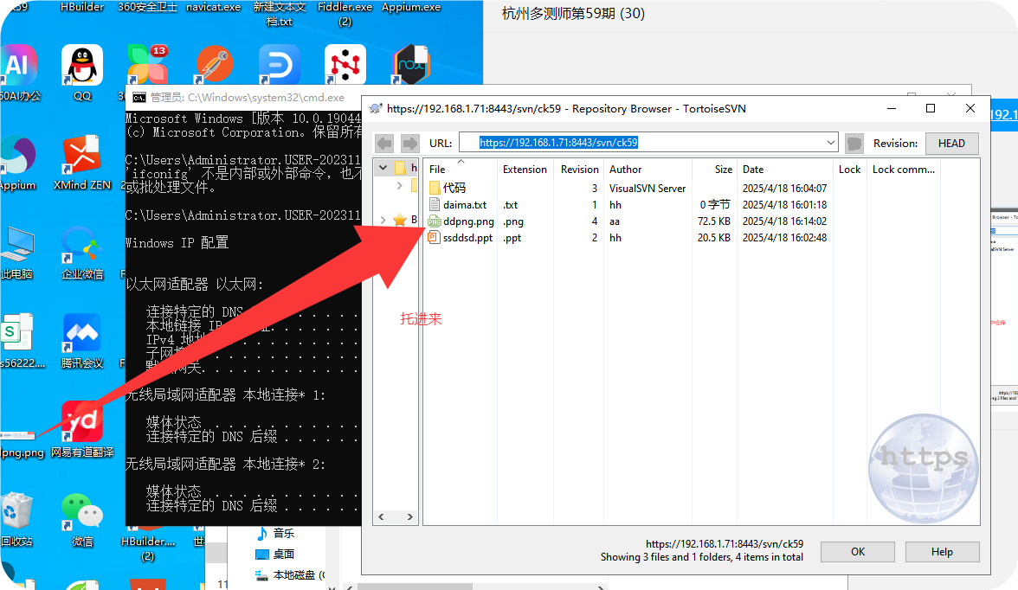Screen dimensions: 1018x590
Task: Click the back arrow in Repository Browser
Action: 384,143
